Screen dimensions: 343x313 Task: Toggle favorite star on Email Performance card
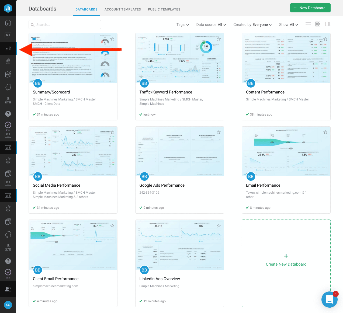(325, 132)
